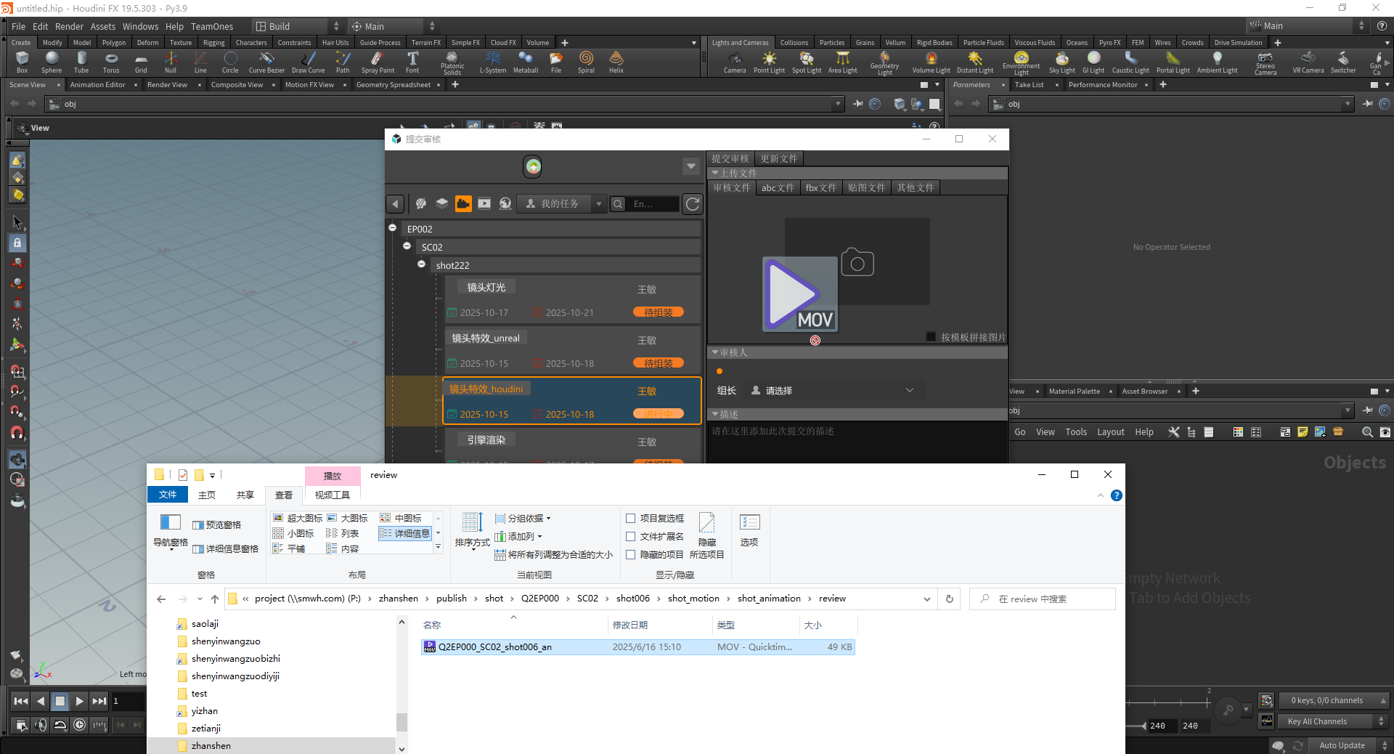
Task: Click the camera screenshot icon
Action: [857, 263]
